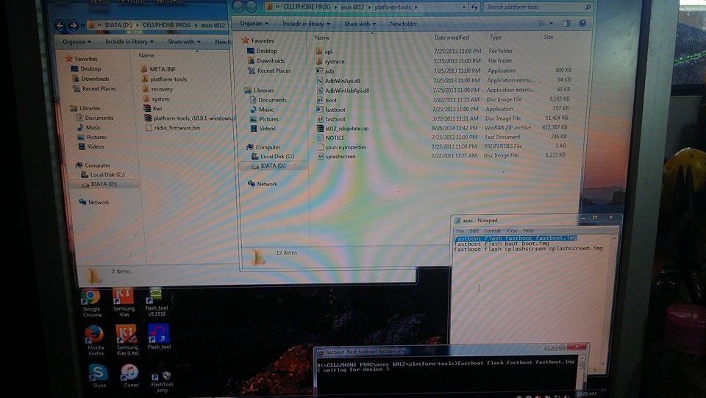Open the File menu in Notepad
This screenshot has height=398, width=706.
tap(460, 230)
